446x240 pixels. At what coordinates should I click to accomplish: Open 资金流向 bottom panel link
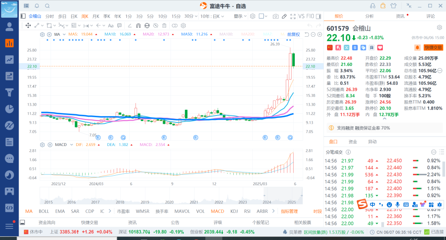point(47,222)
